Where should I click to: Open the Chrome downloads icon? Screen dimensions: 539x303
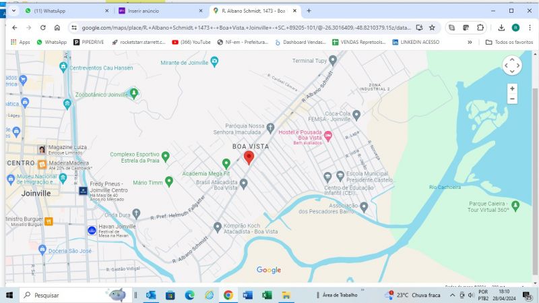coord(501,28)
